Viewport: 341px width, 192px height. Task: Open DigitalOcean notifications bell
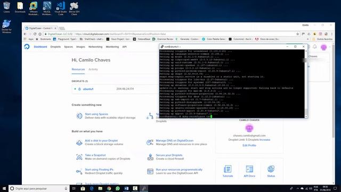point(315,46)
